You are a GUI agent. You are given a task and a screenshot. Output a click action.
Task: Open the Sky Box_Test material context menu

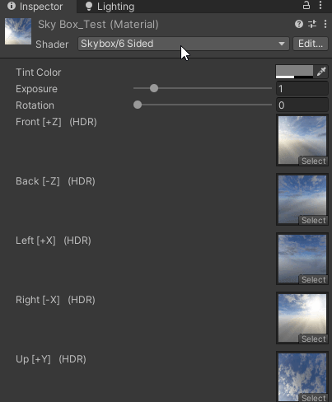click(325, 24)
